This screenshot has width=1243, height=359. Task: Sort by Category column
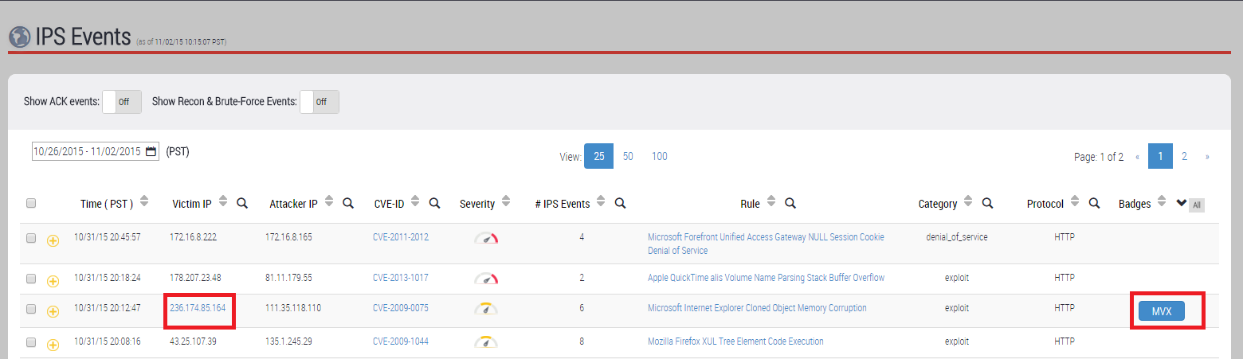pos(968,202)
